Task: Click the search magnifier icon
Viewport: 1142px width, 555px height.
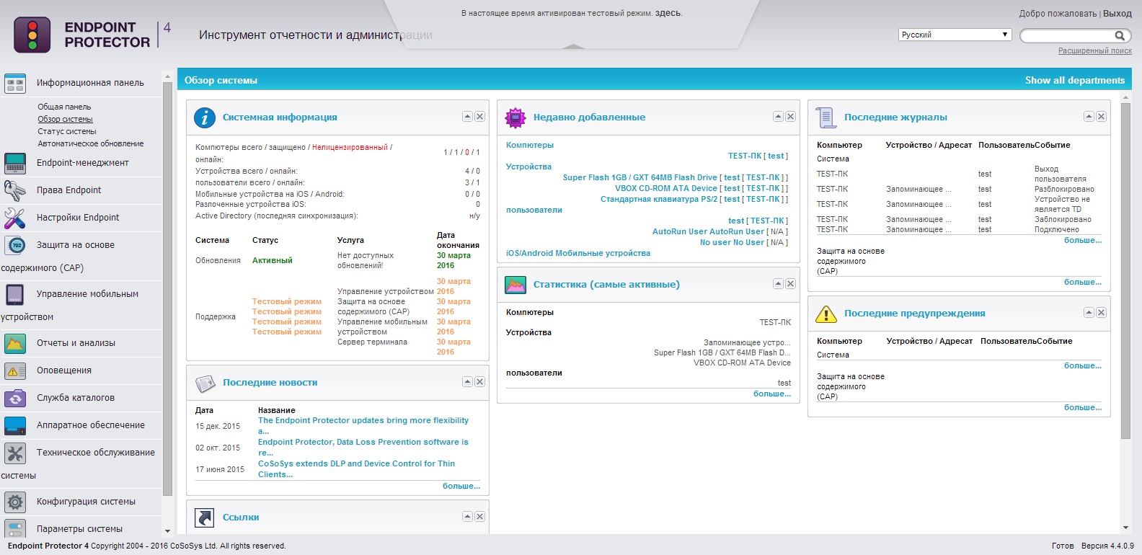Action: coord(1120,35)
